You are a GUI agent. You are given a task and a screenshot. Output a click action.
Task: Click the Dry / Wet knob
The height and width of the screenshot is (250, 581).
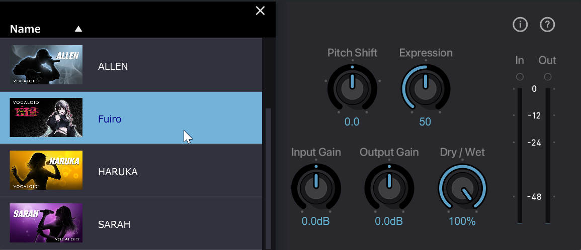click(462, 189)
